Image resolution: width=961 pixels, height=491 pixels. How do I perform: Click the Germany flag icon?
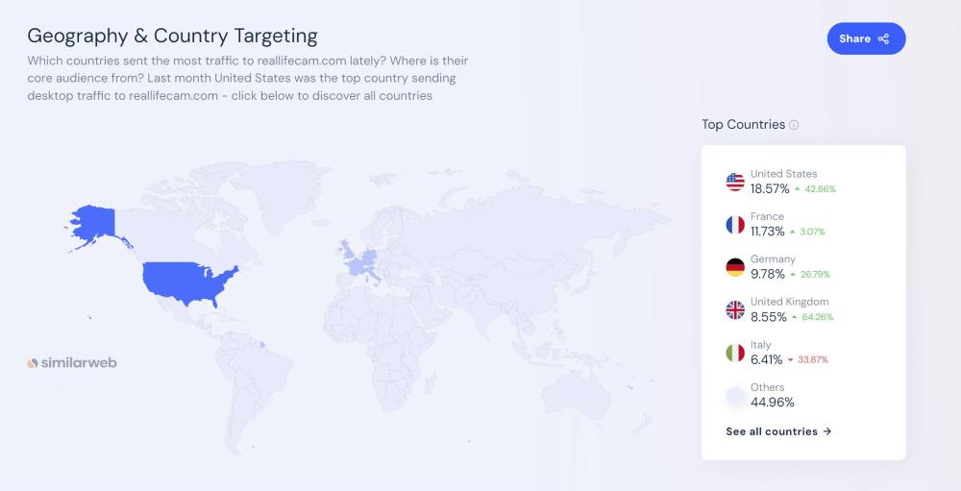tap(735, 267)
